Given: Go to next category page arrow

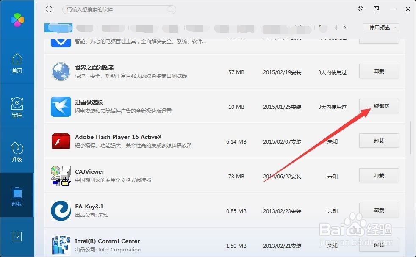Looking at the screenshot, I should pos(345,28).
